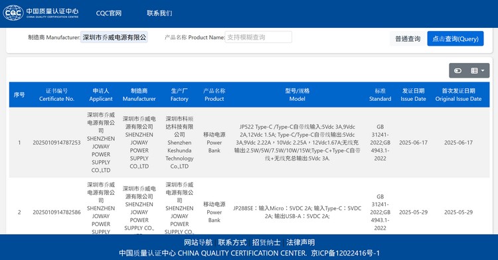The width and height of the screenshot is (498, 260).
Task: Open the 网站导航 footer link
Action: [x=198, y=243]
